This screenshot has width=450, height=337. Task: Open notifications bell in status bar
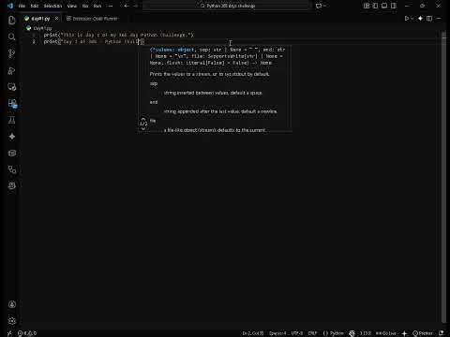tap(441, 333)
